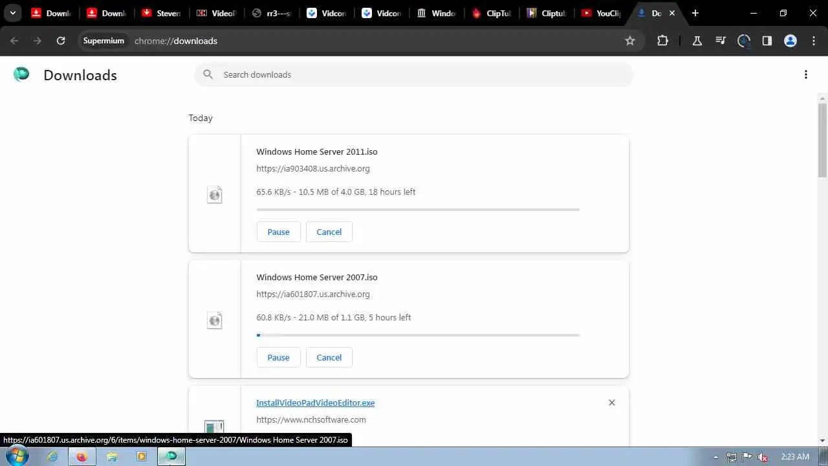Open the tab search chevron dropdown

coord(12,13)
